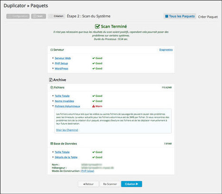
Task: Expand Taille Totale under Fichiers
Action: (x=62, y=96)
